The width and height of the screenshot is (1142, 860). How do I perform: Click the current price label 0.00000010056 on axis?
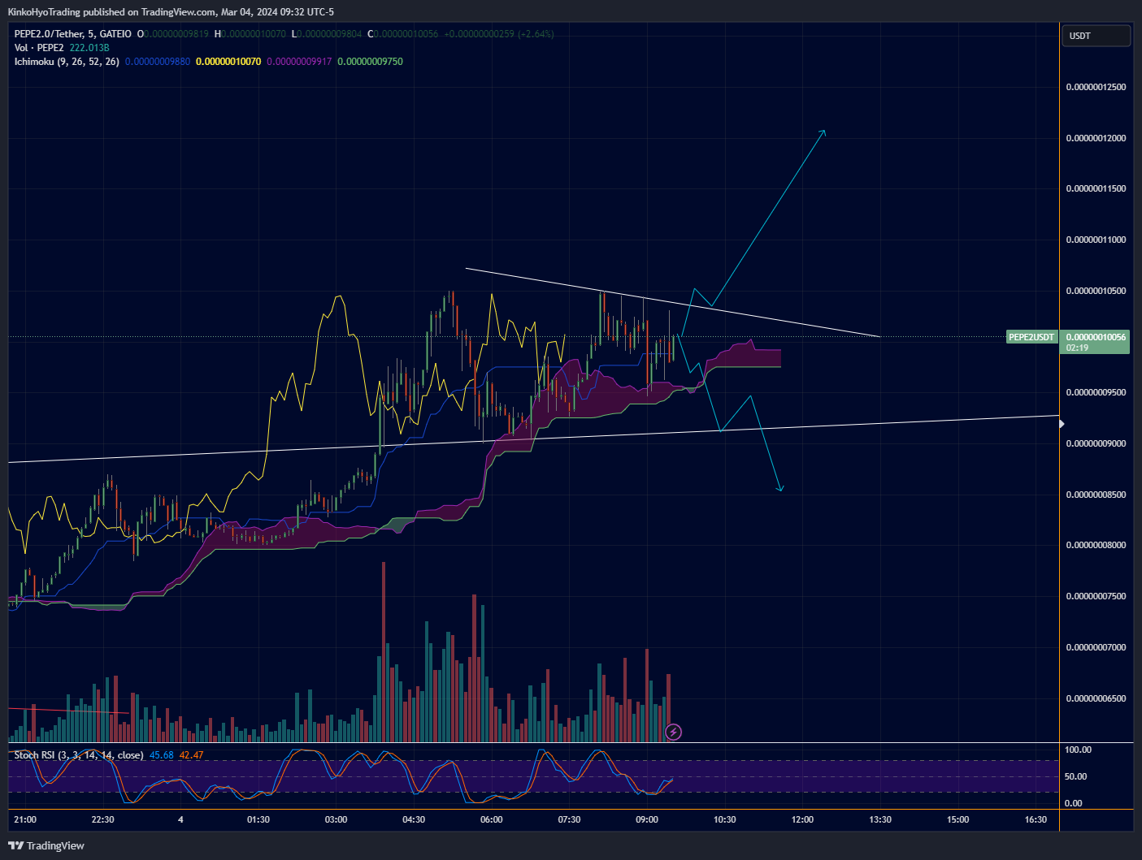click(x=1096, y=337)
